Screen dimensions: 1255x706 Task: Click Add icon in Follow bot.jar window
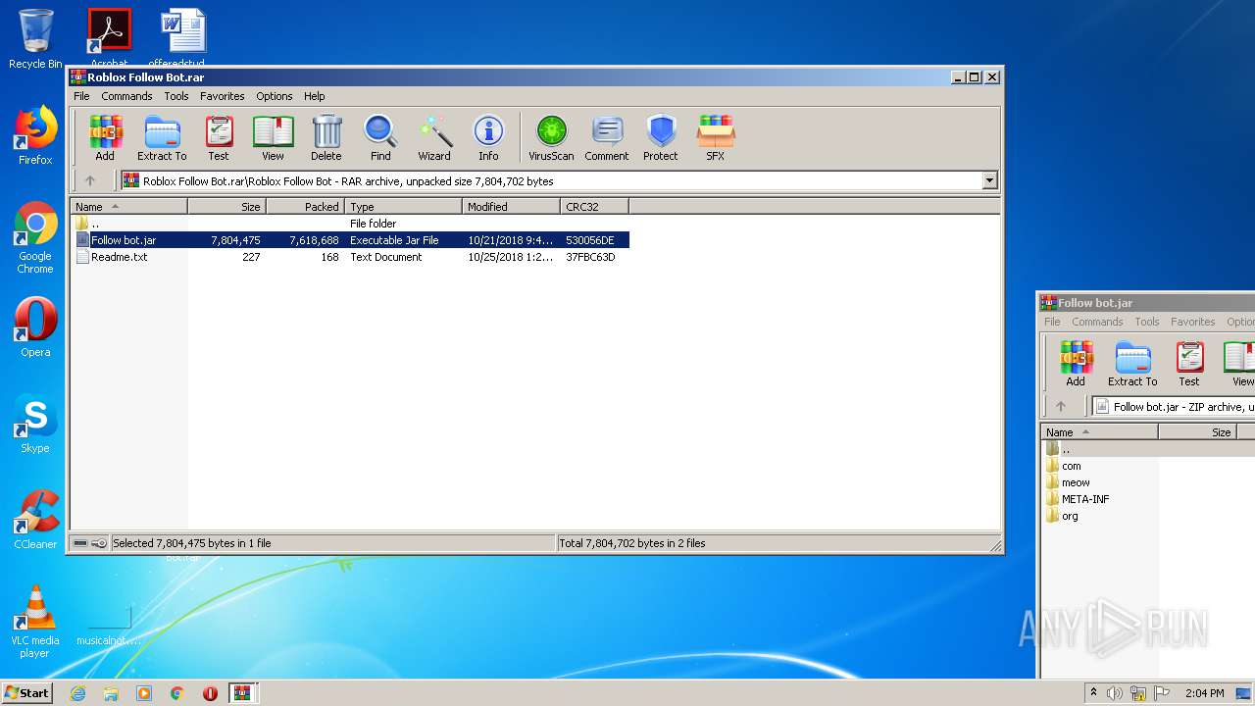pyautogui.click(x=1076, y=364)
